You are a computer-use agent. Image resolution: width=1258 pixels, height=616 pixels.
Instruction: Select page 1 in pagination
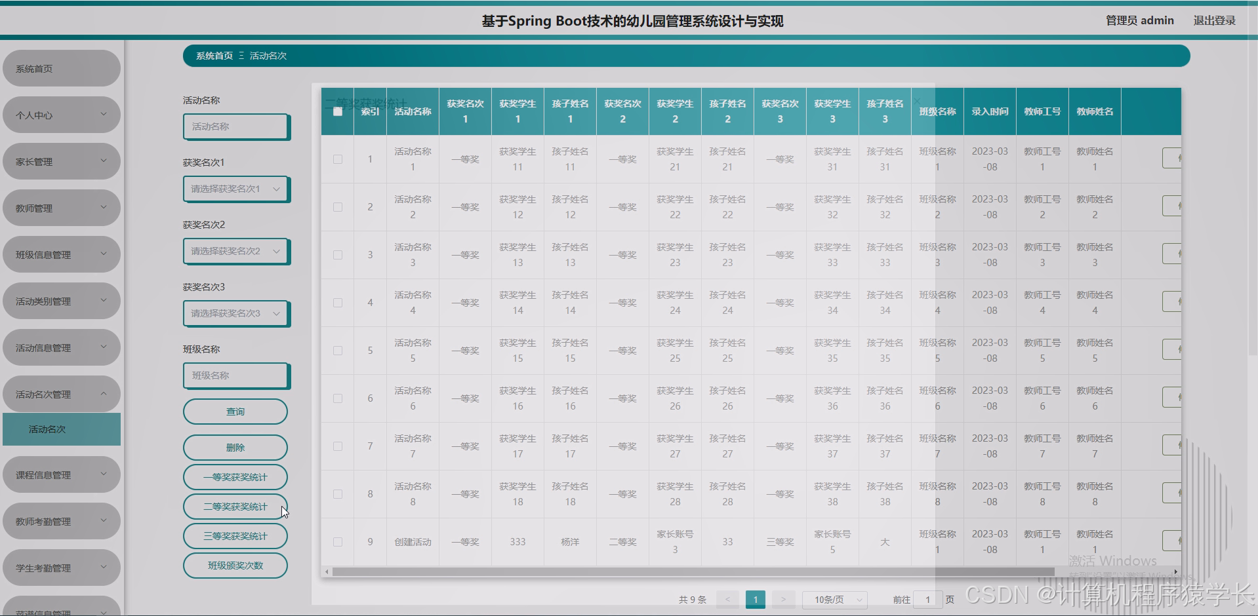pyautogui.click(x=756, y=600)
